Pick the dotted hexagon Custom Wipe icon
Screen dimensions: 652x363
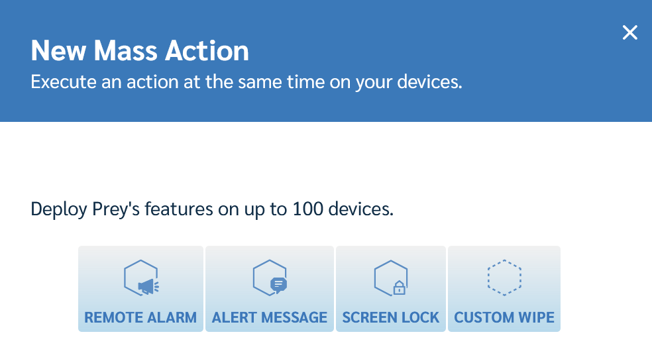(504, 278)
